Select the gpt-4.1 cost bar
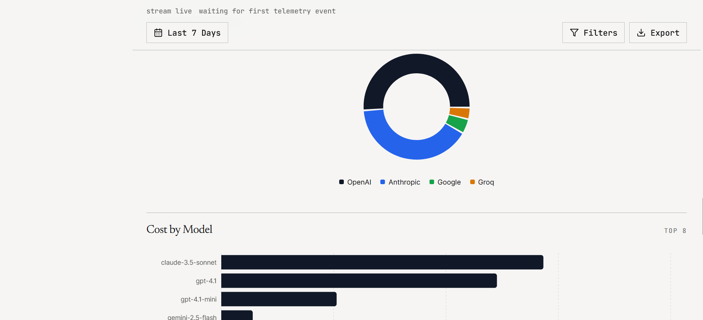The height and width of the screenshot is (320, 703). click(x=359, y=281)
